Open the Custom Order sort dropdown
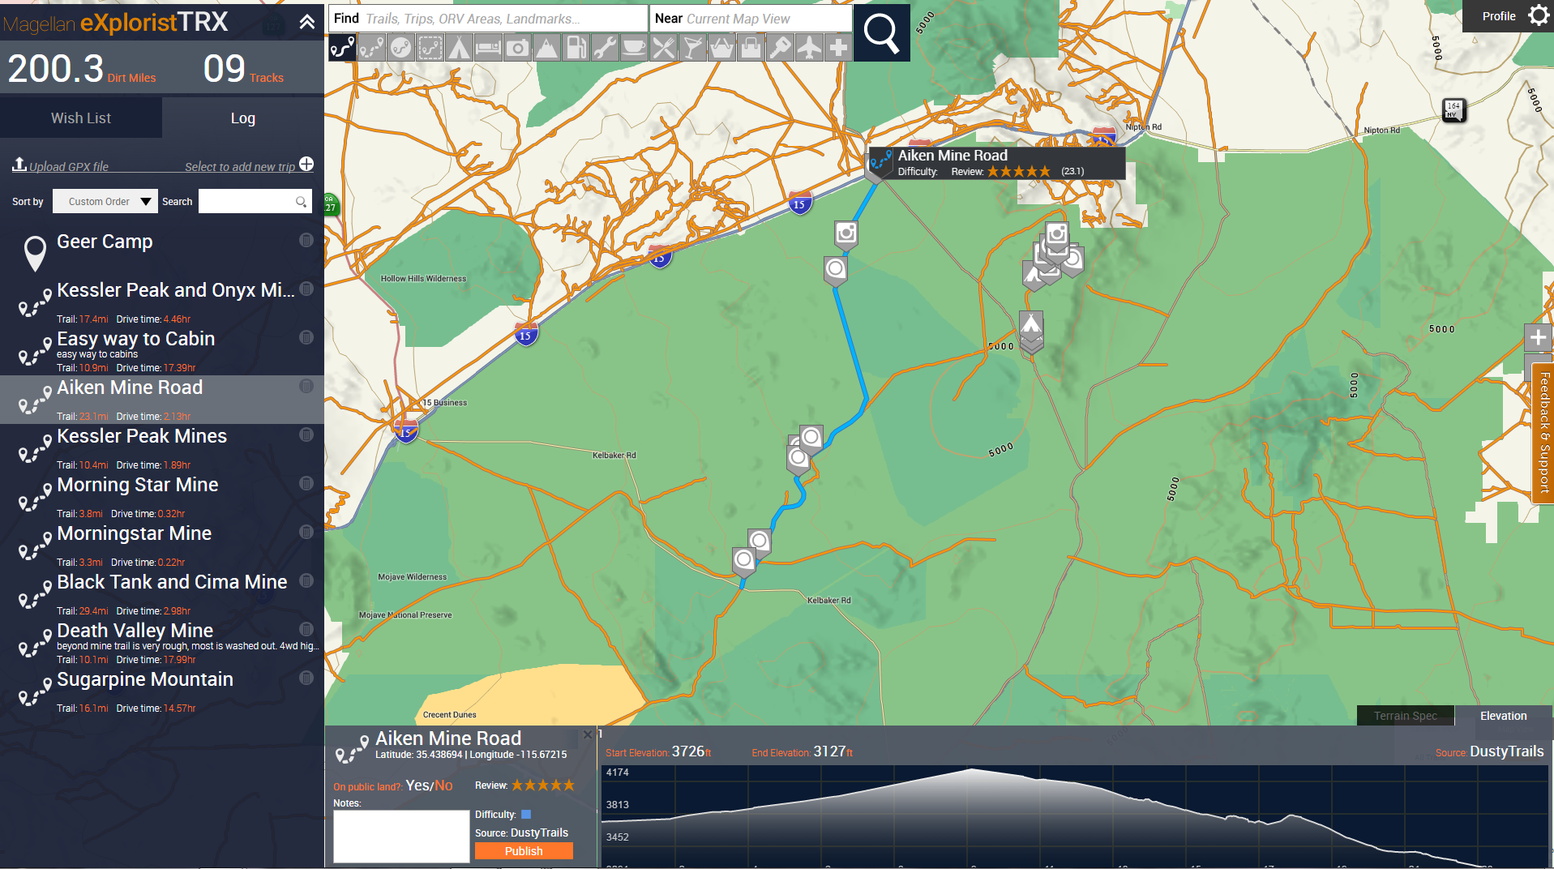The width and height of the screenshot is (1554, 869). point(105,201)
